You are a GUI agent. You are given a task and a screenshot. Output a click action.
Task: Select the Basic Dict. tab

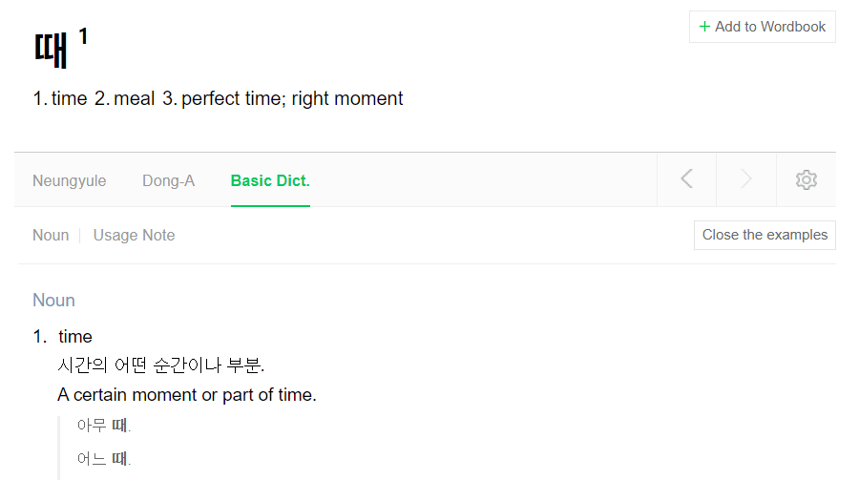[x=270, y=180]
